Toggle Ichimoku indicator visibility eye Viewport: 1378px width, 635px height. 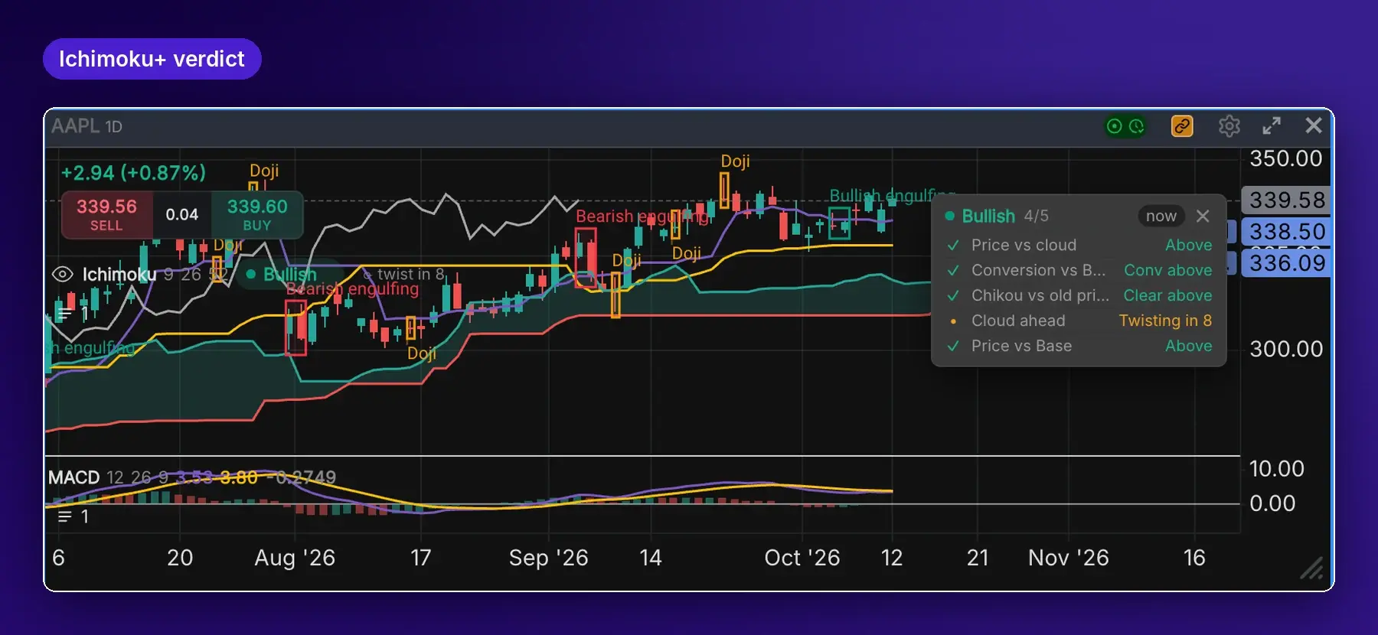point(62,274)
